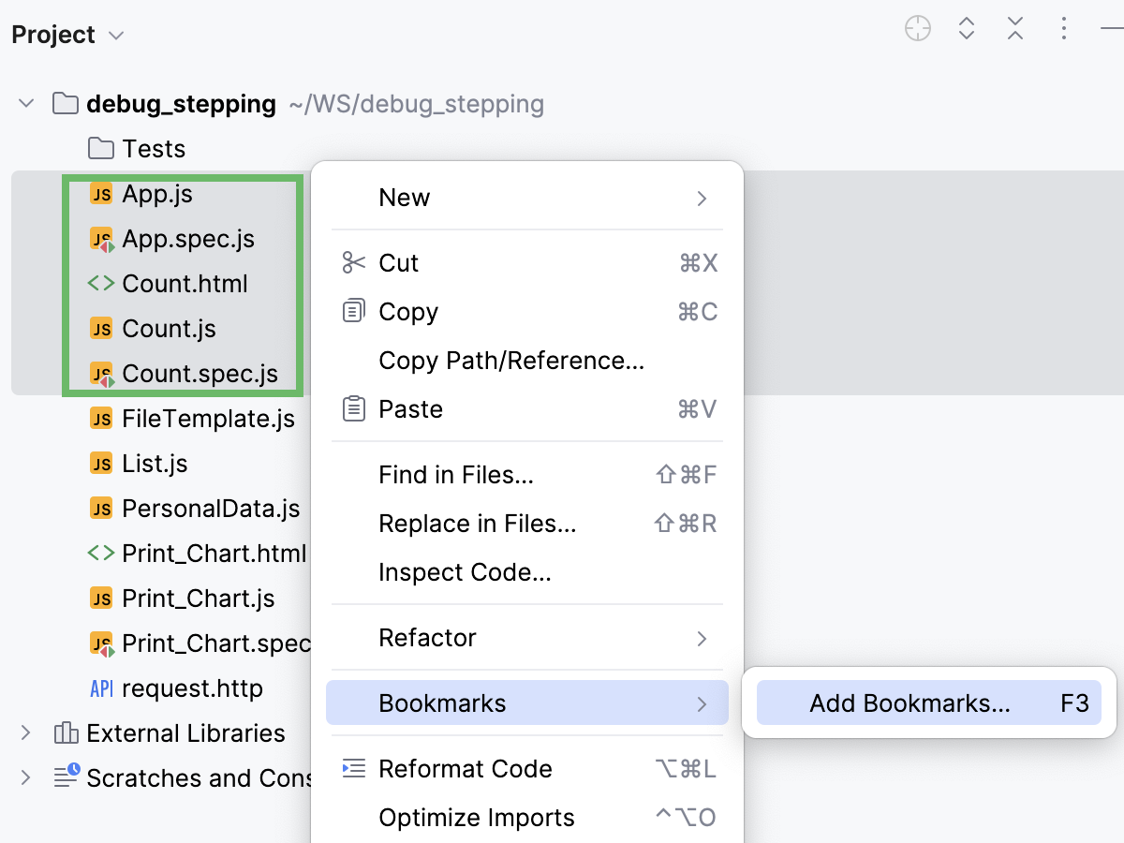Image resolution: width=1124 pixels, height=843 pixels.
Task: Click the Select Opened File target icon
Action: click(917, 28)
